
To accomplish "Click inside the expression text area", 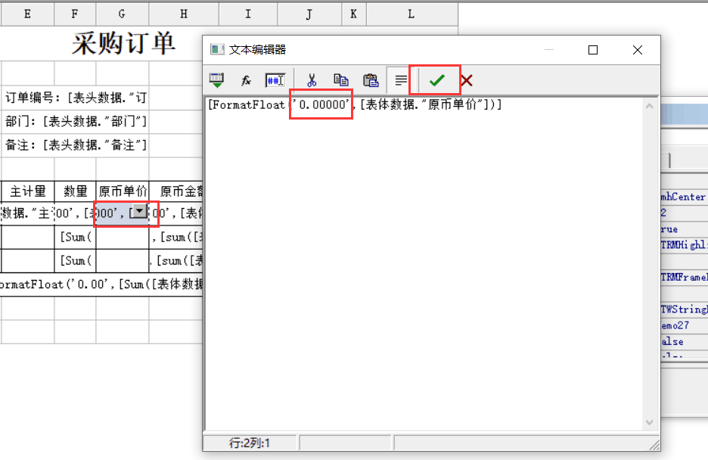I will point(424,257).
